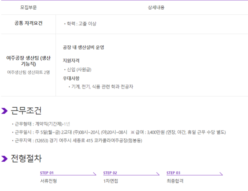
Task: Click the 공통 자격요건 row label
Action: point(28,23)
